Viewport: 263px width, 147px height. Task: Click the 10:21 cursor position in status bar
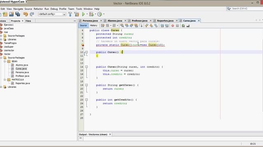pos(253,144)
